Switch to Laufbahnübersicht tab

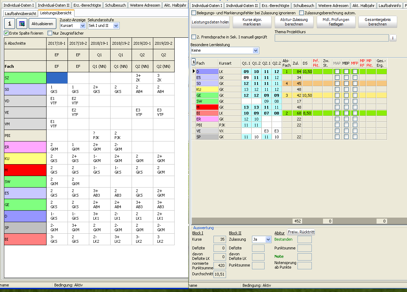tap(21, 14)
